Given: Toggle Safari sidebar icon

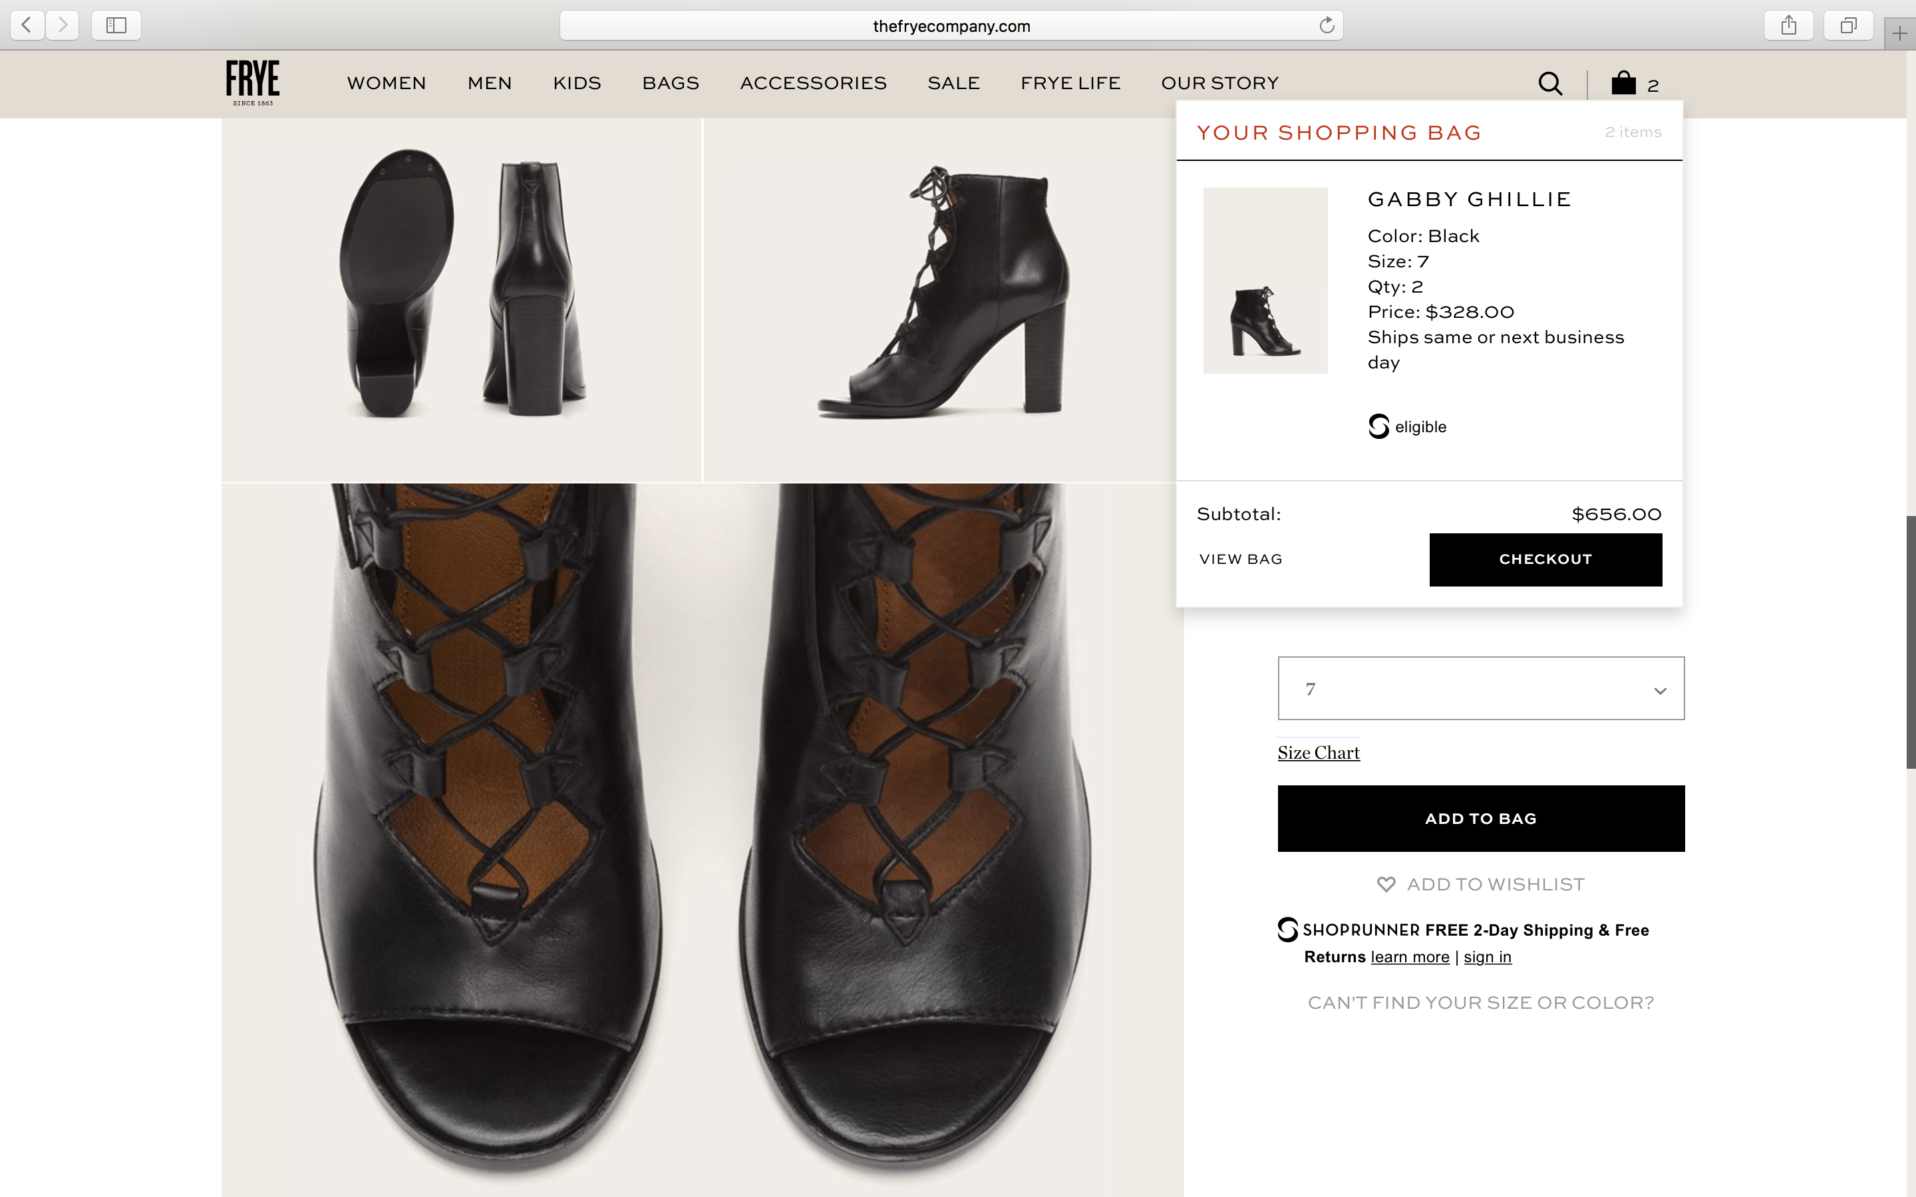Looking at the screenshot, I should [x=116, y=25].
